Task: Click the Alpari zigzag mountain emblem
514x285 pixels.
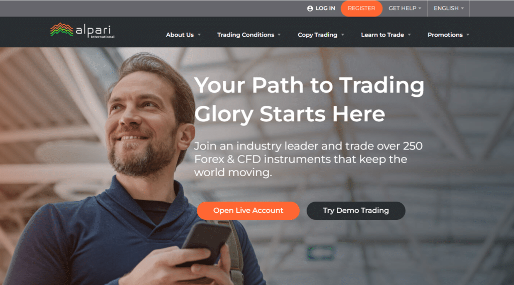Action: coord(61,30)
